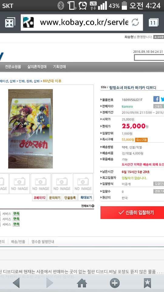Open the bookmarks star icon
The width and height of the screenshot is (164, 292).
(x=148, y=283)
